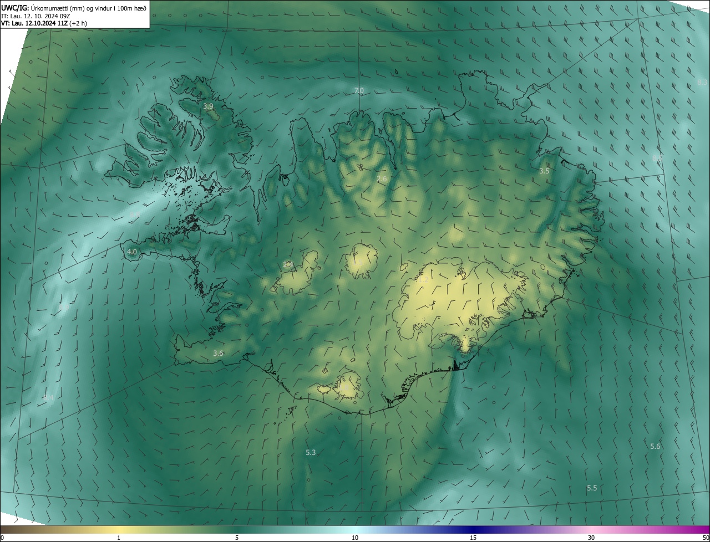Click the 3.9 value in the Westfjords

click(208, 106)
